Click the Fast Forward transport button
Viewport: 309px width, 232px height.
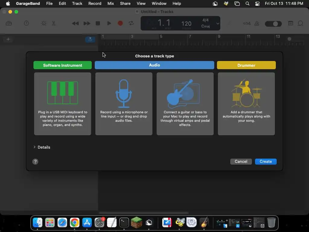pos(87,24)
